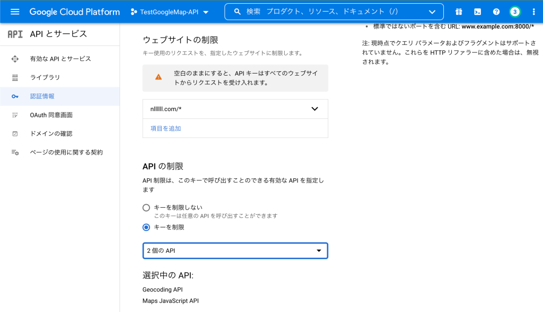Open the vertical three-dot settings menu
The width and height of the screenshot is (543, 312).
coord(533,12)
